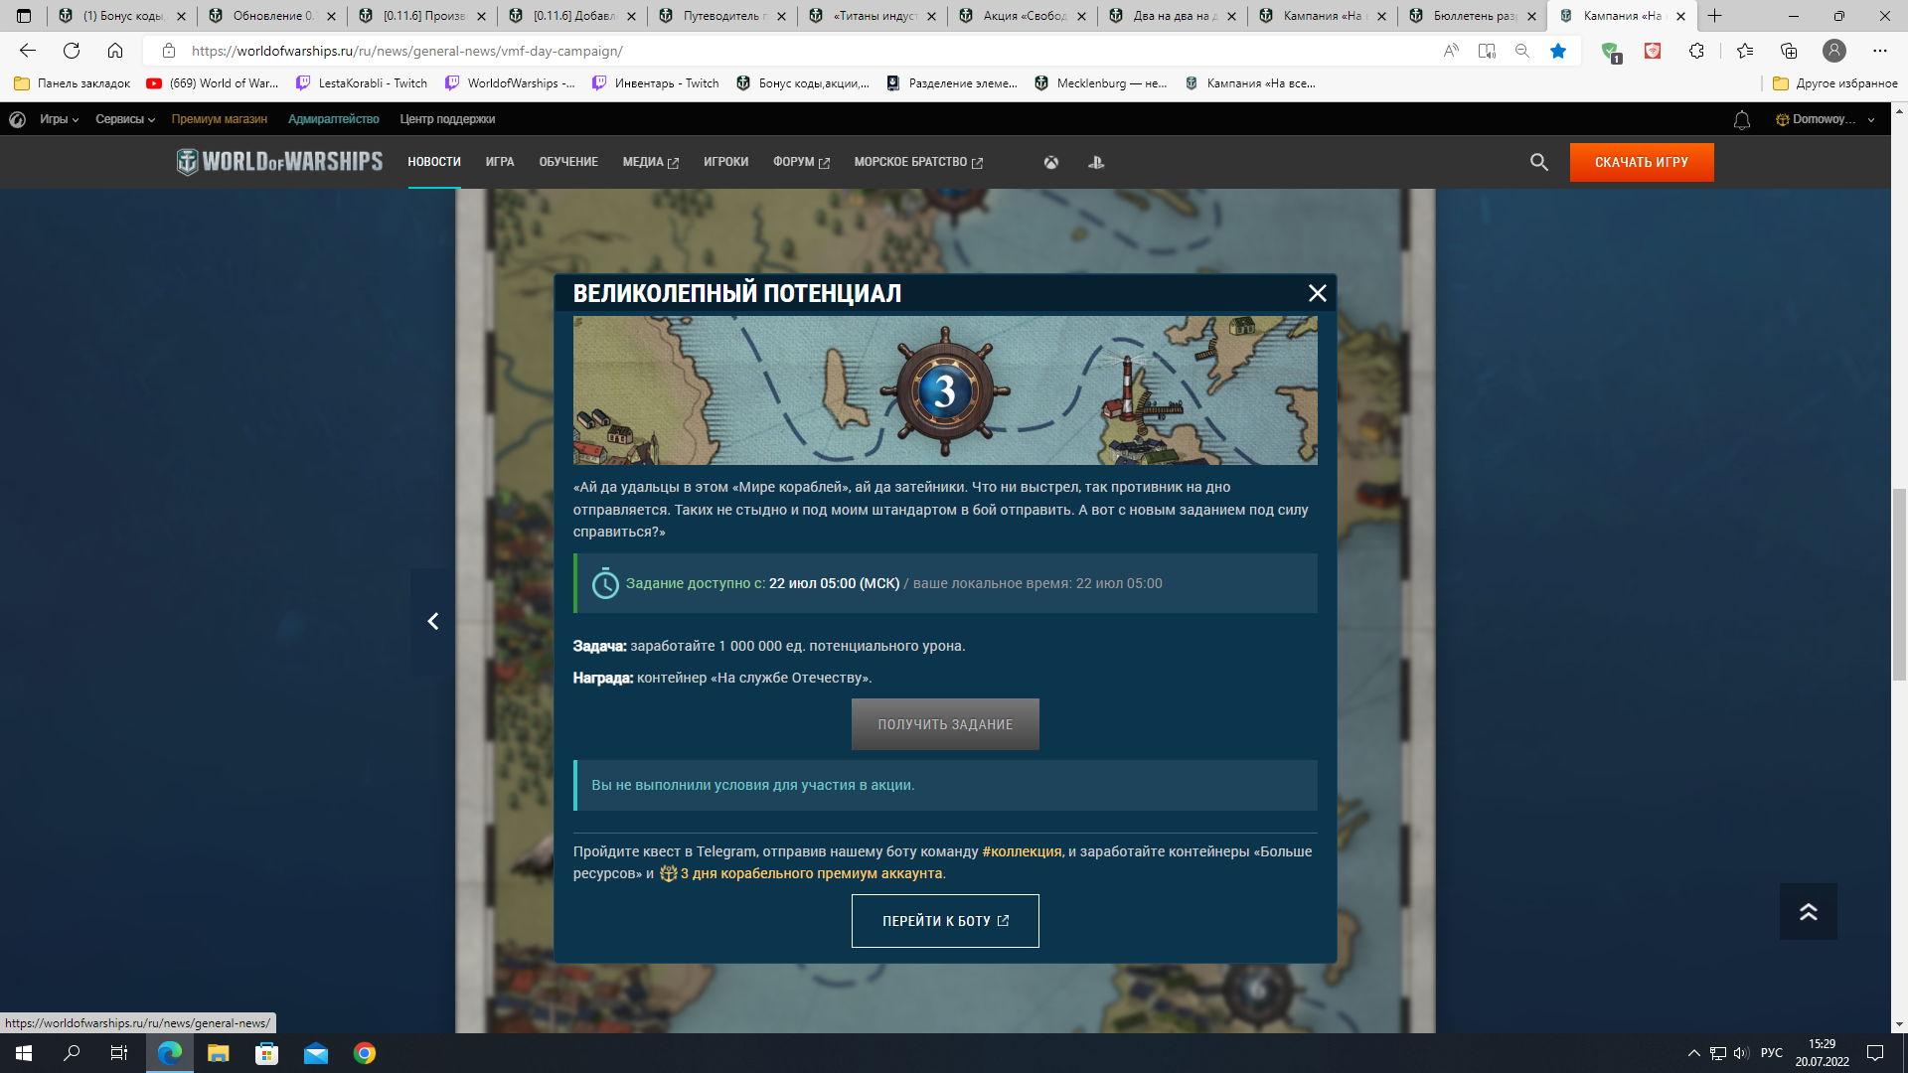Click the ПЕРЕЙТИ К БОТУ button

tap(944, 921)
